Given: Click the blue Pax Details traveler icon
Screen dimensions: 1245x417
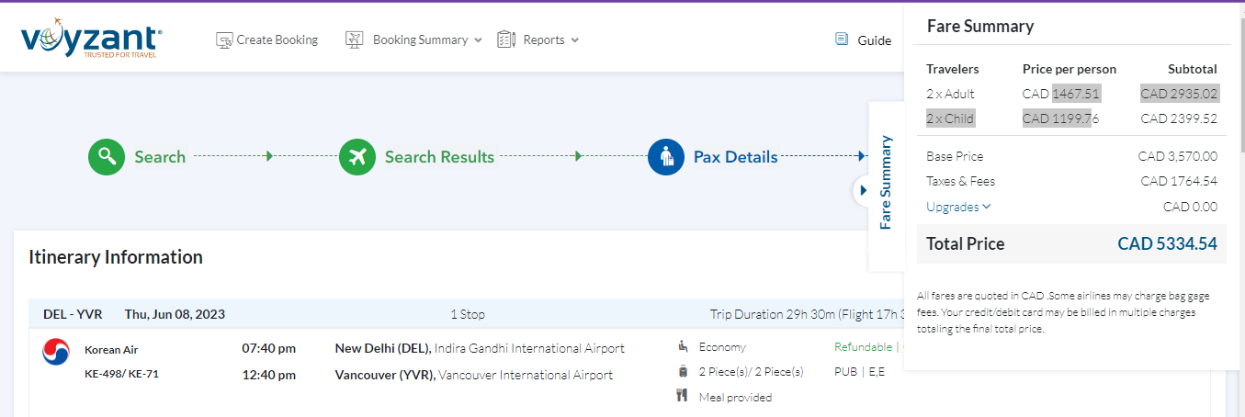Looking at the screenshot, I should pyautogui.click(x=666, y=157).
